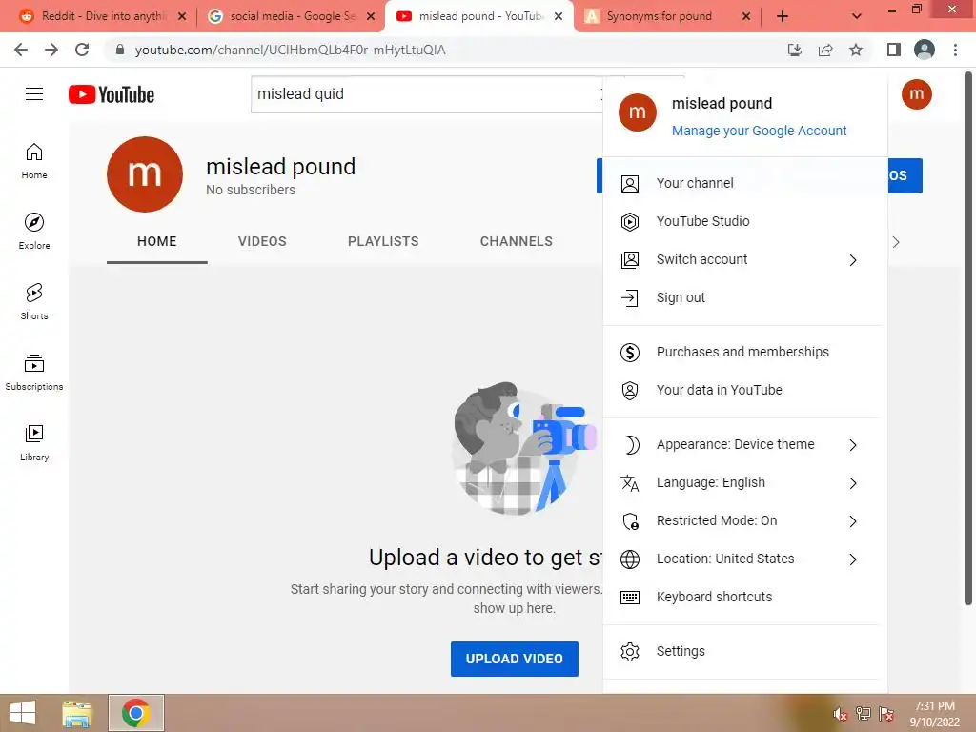Choose Sign out from the account menu
Screen dimensions: 976x732
click(745, 298)
